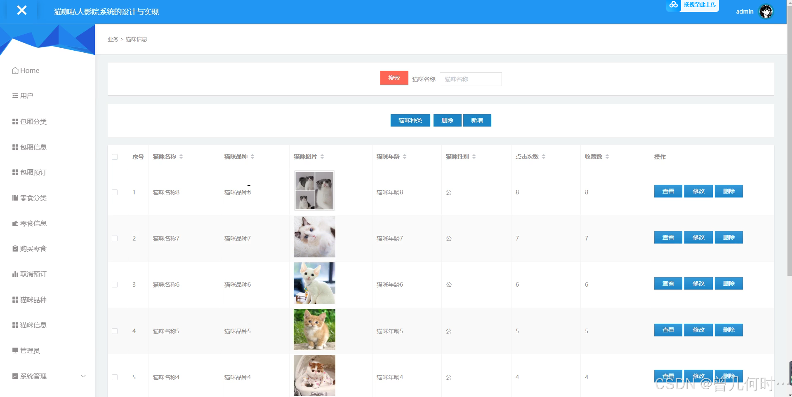Sort by the 猫咪名称 column arrows
Screen dimensions: 792x397
pyautogui.click(x=181, y=156)
